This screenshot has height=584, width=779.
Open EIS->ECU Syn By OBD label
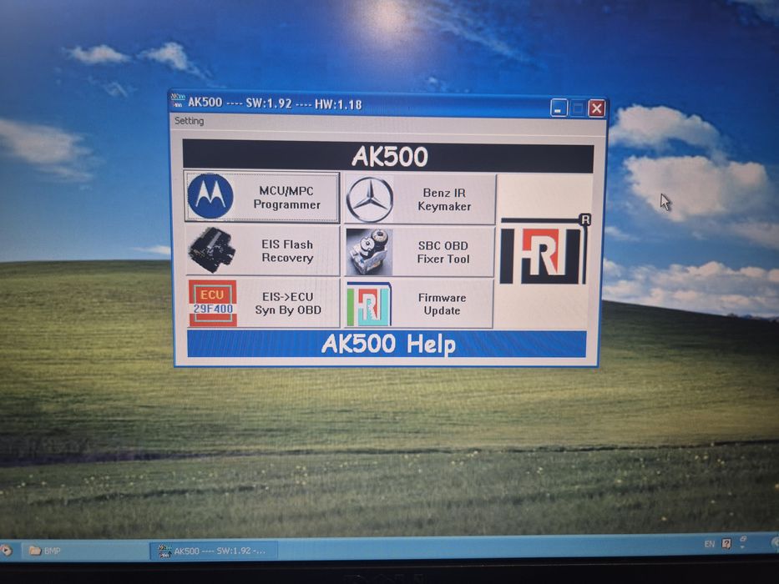point(288,304)
